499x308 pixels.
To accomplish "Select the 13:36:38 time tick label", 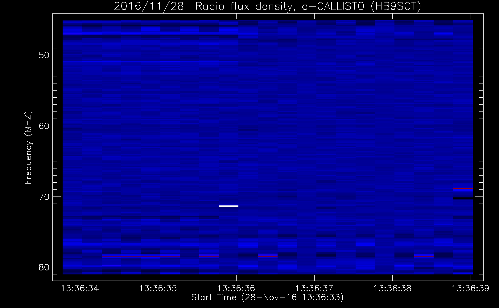I will coord(392,289).
